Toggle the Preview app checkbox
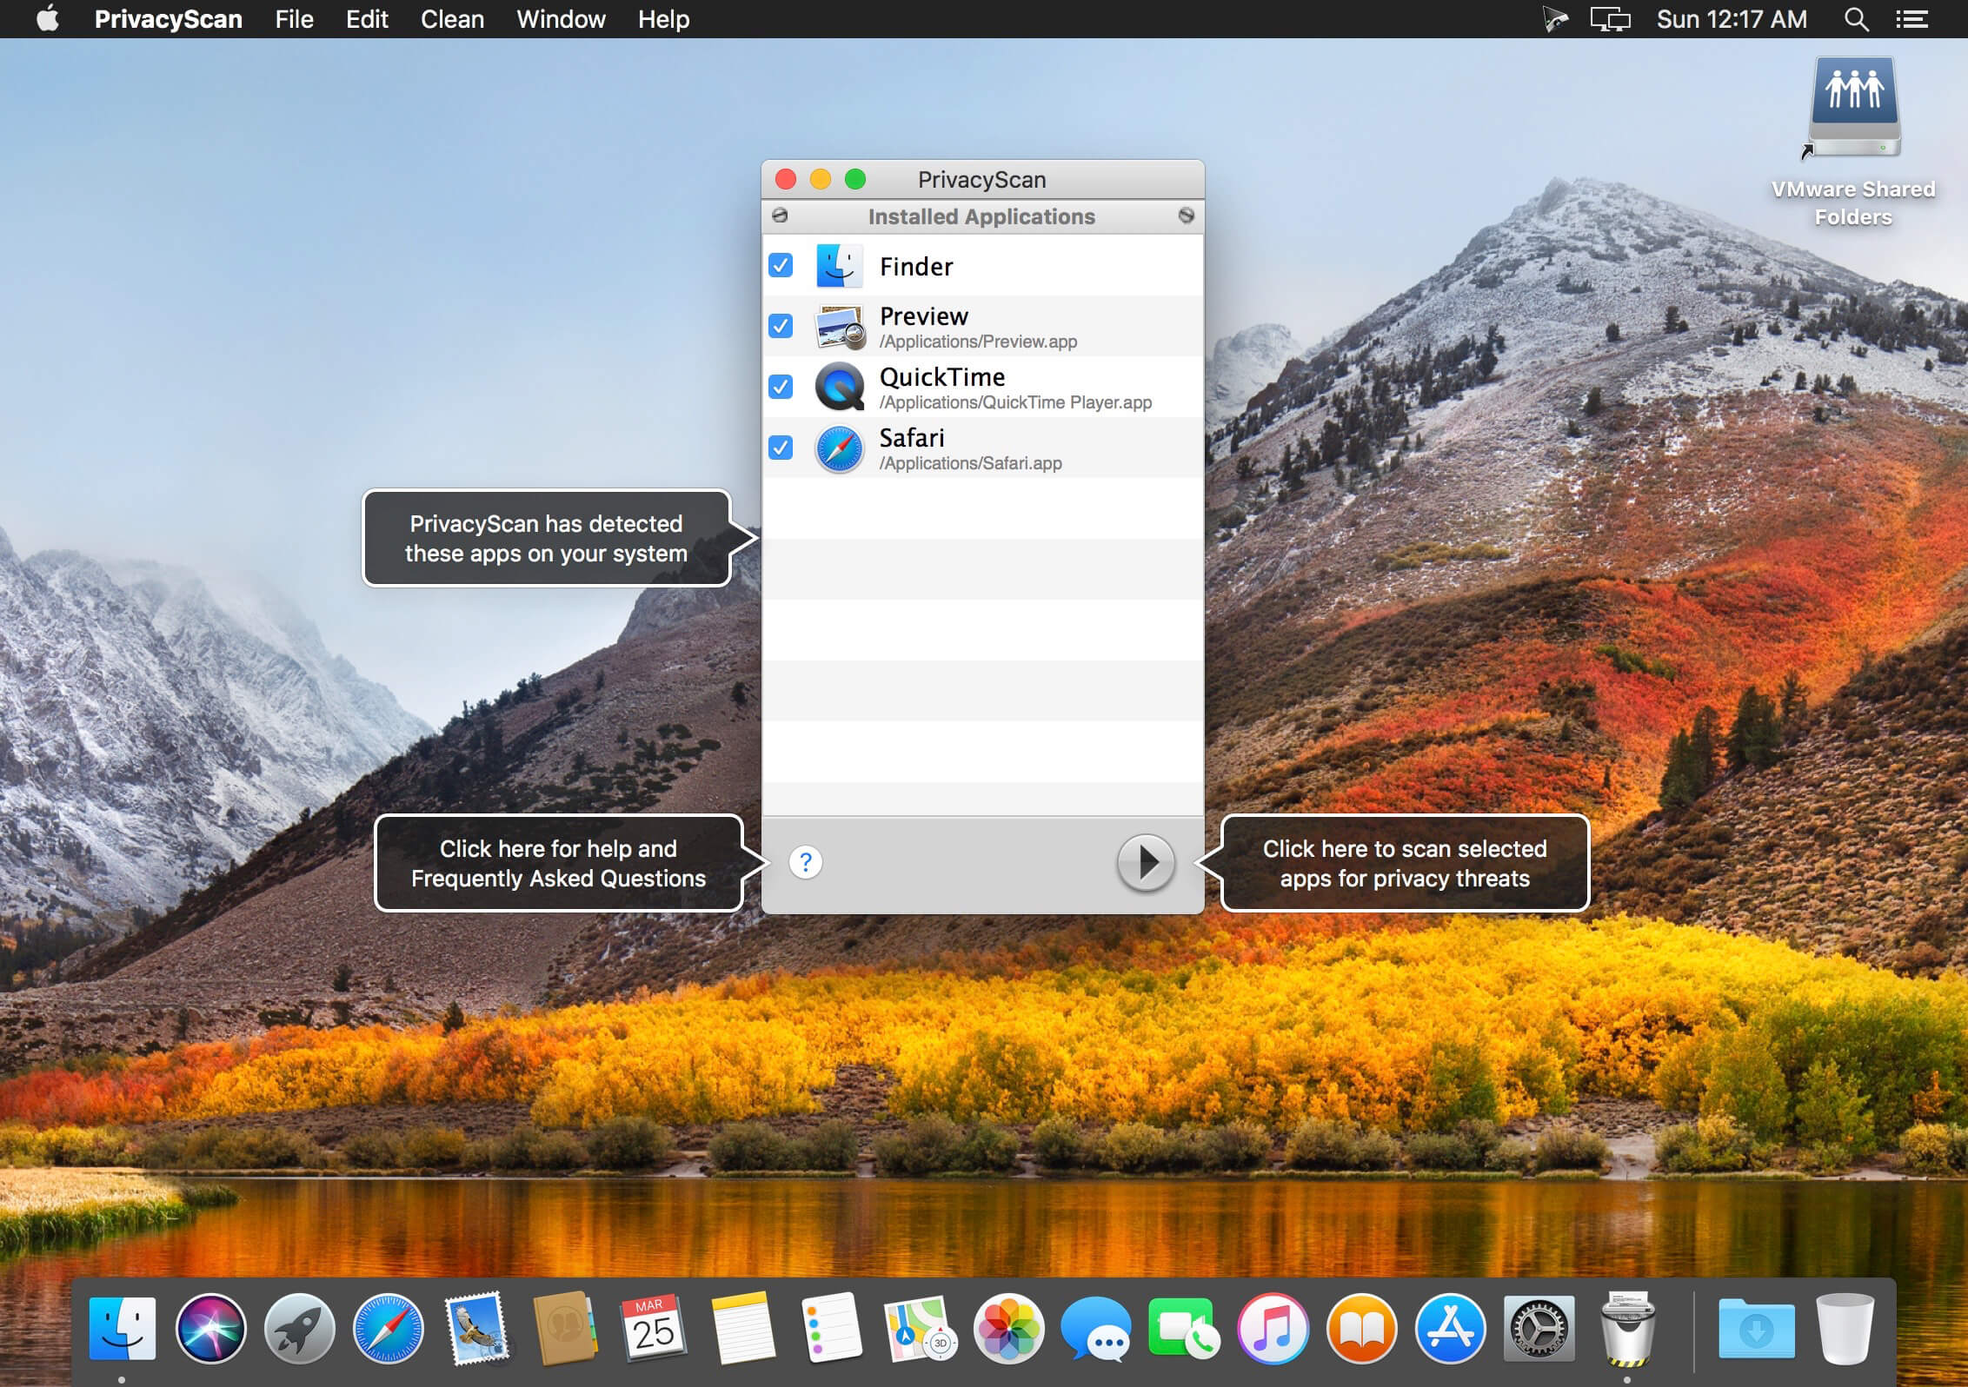This screenshot has height=1387, width=1968. click(x=781, y=326)
